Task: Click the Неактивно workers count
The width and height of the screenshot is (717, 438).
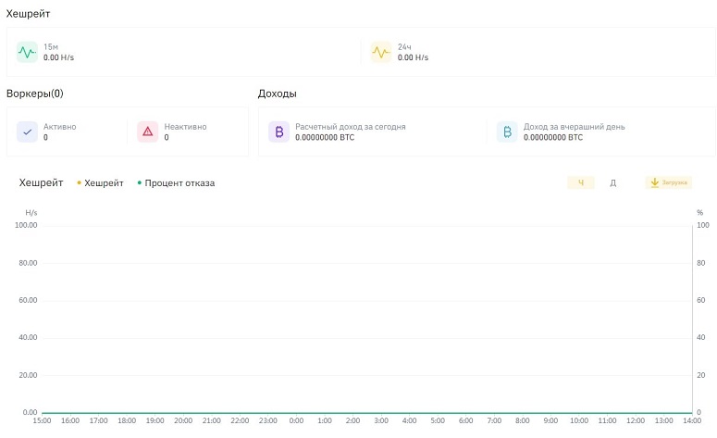Action: pyautogui.click(x=167, y=137)
